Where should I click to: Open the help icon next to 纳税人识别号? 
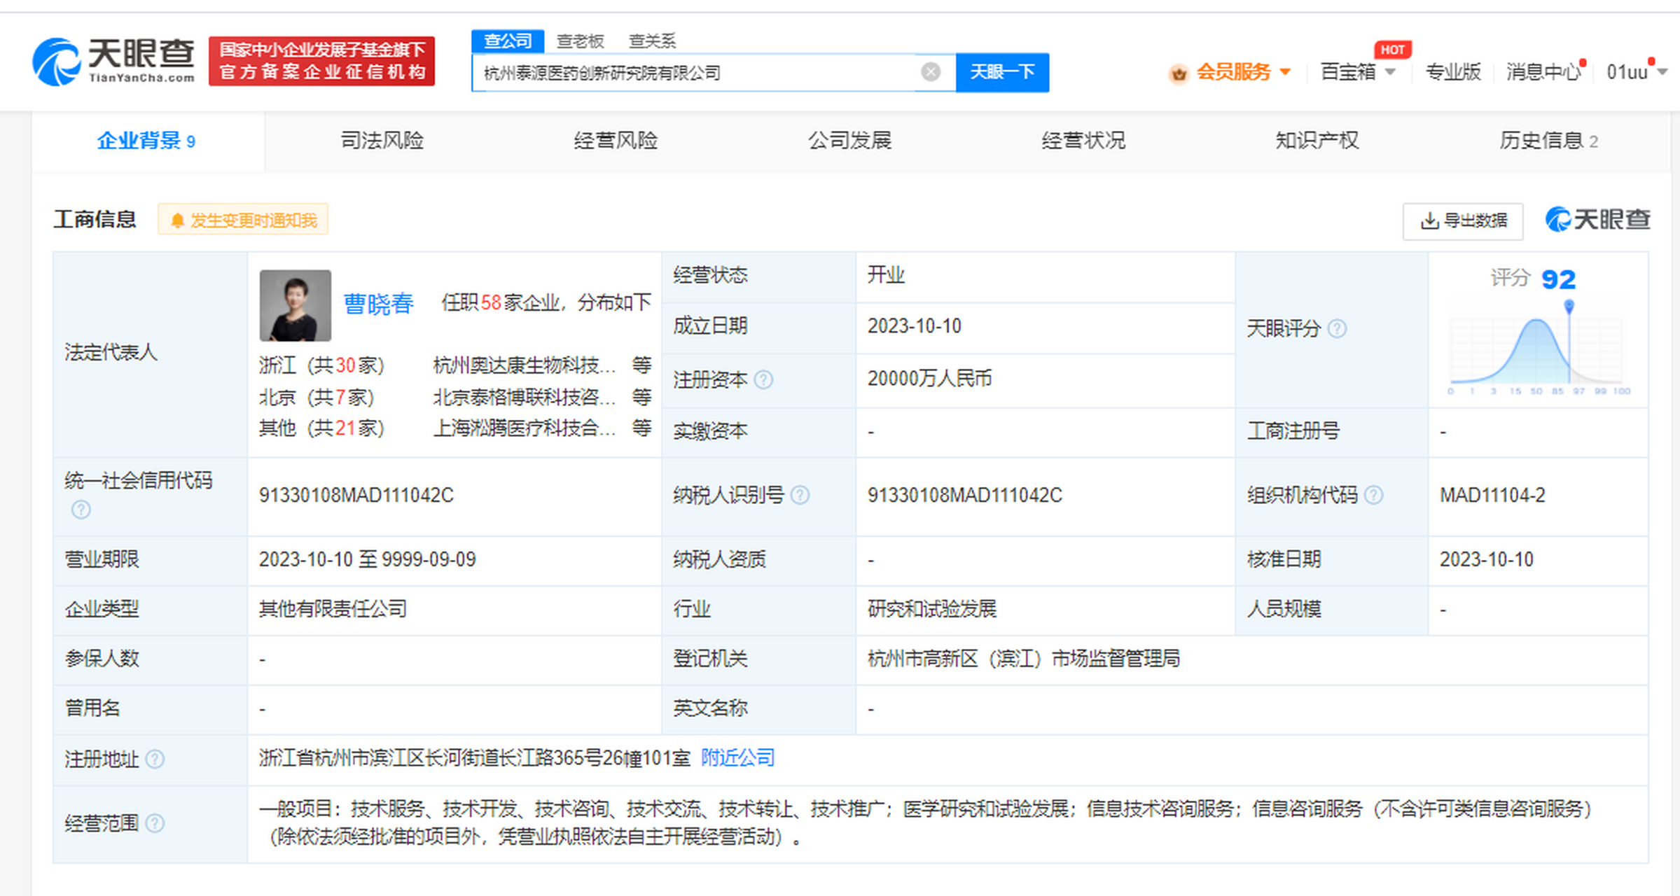coord(800,495)
